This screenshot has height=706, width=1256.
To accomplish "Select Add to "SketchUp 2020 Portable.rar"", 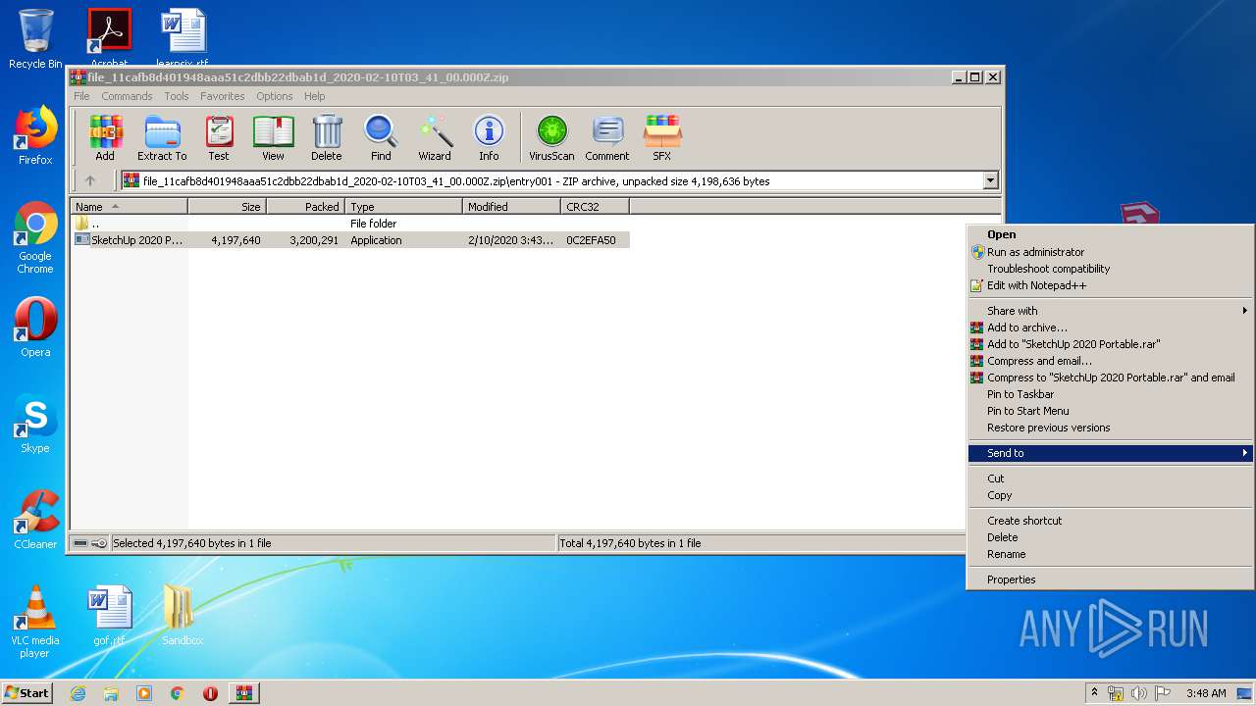I will pyautogui.click(x=1111, y=344).
